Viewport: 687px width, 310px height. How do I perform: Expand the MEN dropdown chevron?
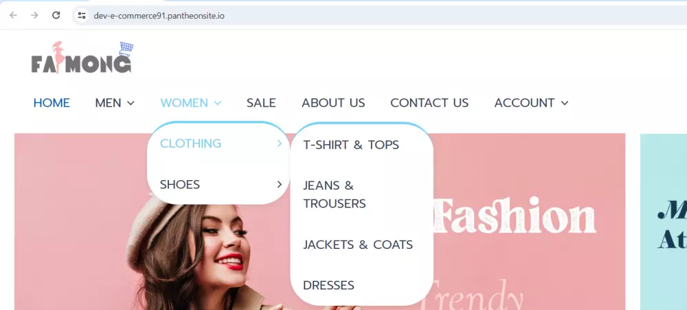point(131,104)
